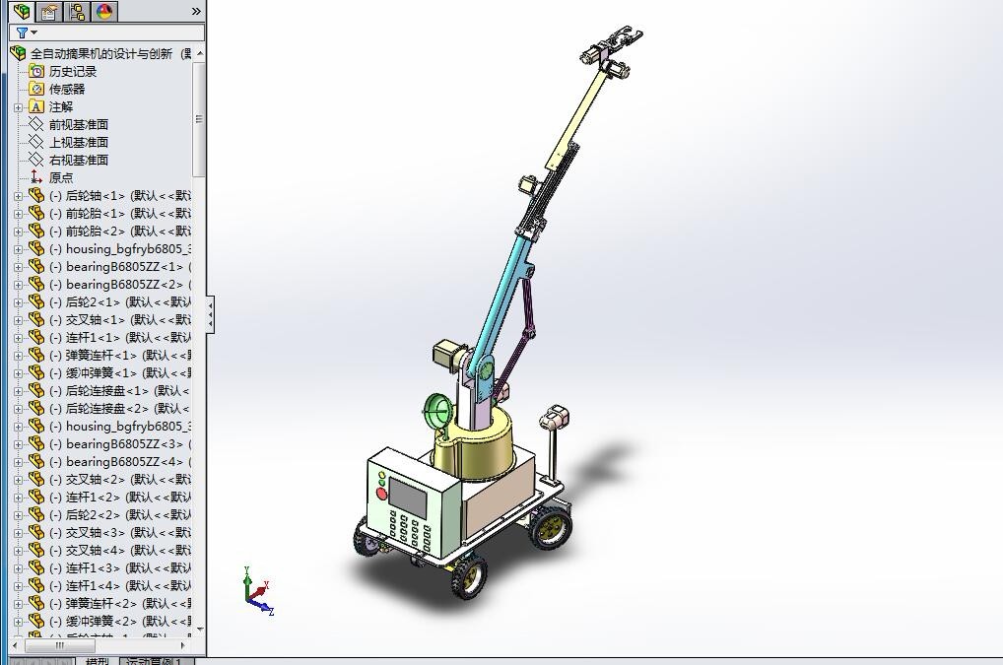Click the second housing_bgfryb6805 part icon
The width and height of the screenshot is (1003, 665).
tap(36, 426)
